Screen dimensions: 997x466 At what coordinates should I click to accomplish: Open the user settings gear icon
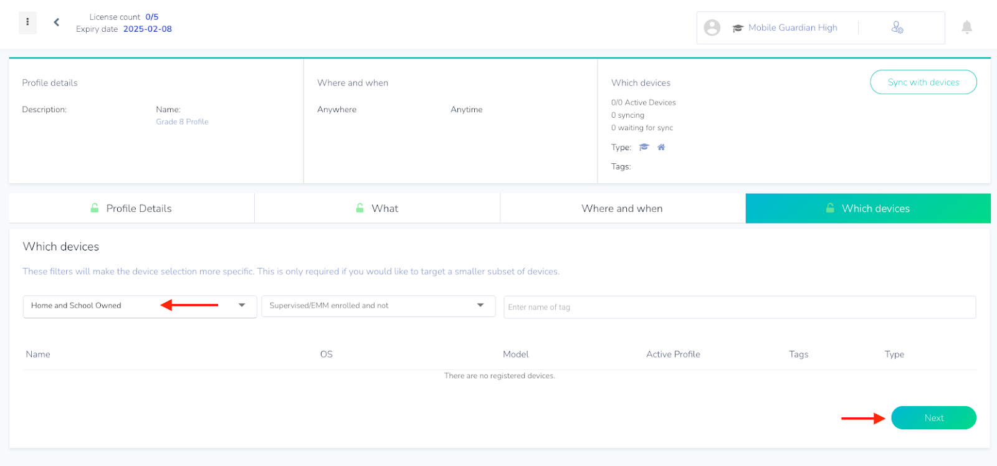click(x=897, y=27)
